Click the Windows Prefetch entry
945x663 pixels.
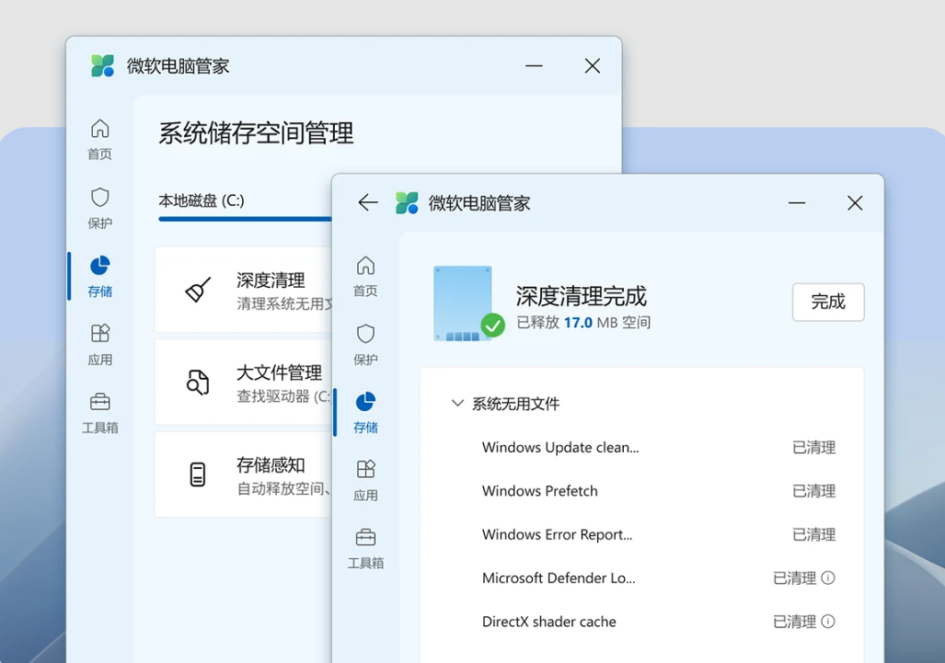[x=540, y=491]
